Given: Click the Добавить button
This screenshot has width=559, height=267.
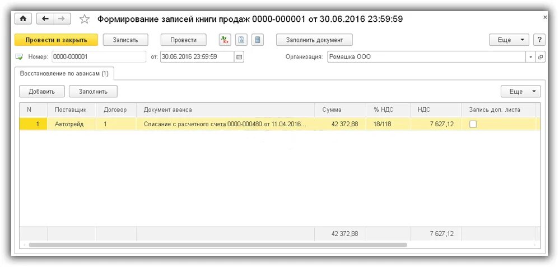Looking at the screenshot, I should click(41, 92).
